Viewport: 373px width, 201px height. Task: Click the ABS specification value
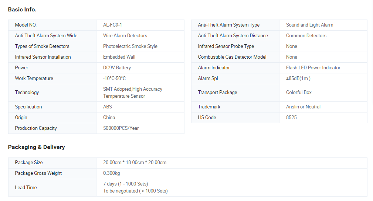tap(108, 107)
